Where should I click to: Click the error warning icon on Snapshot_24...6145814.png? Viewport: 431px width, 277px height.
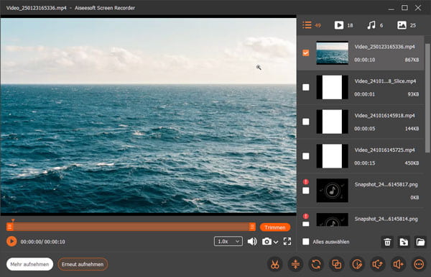point(306,216)
